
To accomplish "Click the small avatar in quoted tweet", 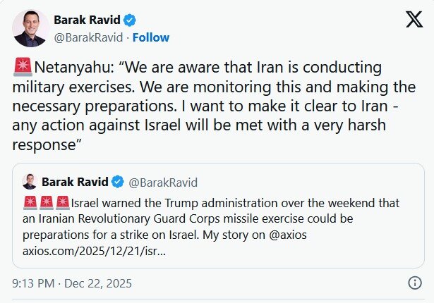I will pyautogui.click(x=29, y=183).
